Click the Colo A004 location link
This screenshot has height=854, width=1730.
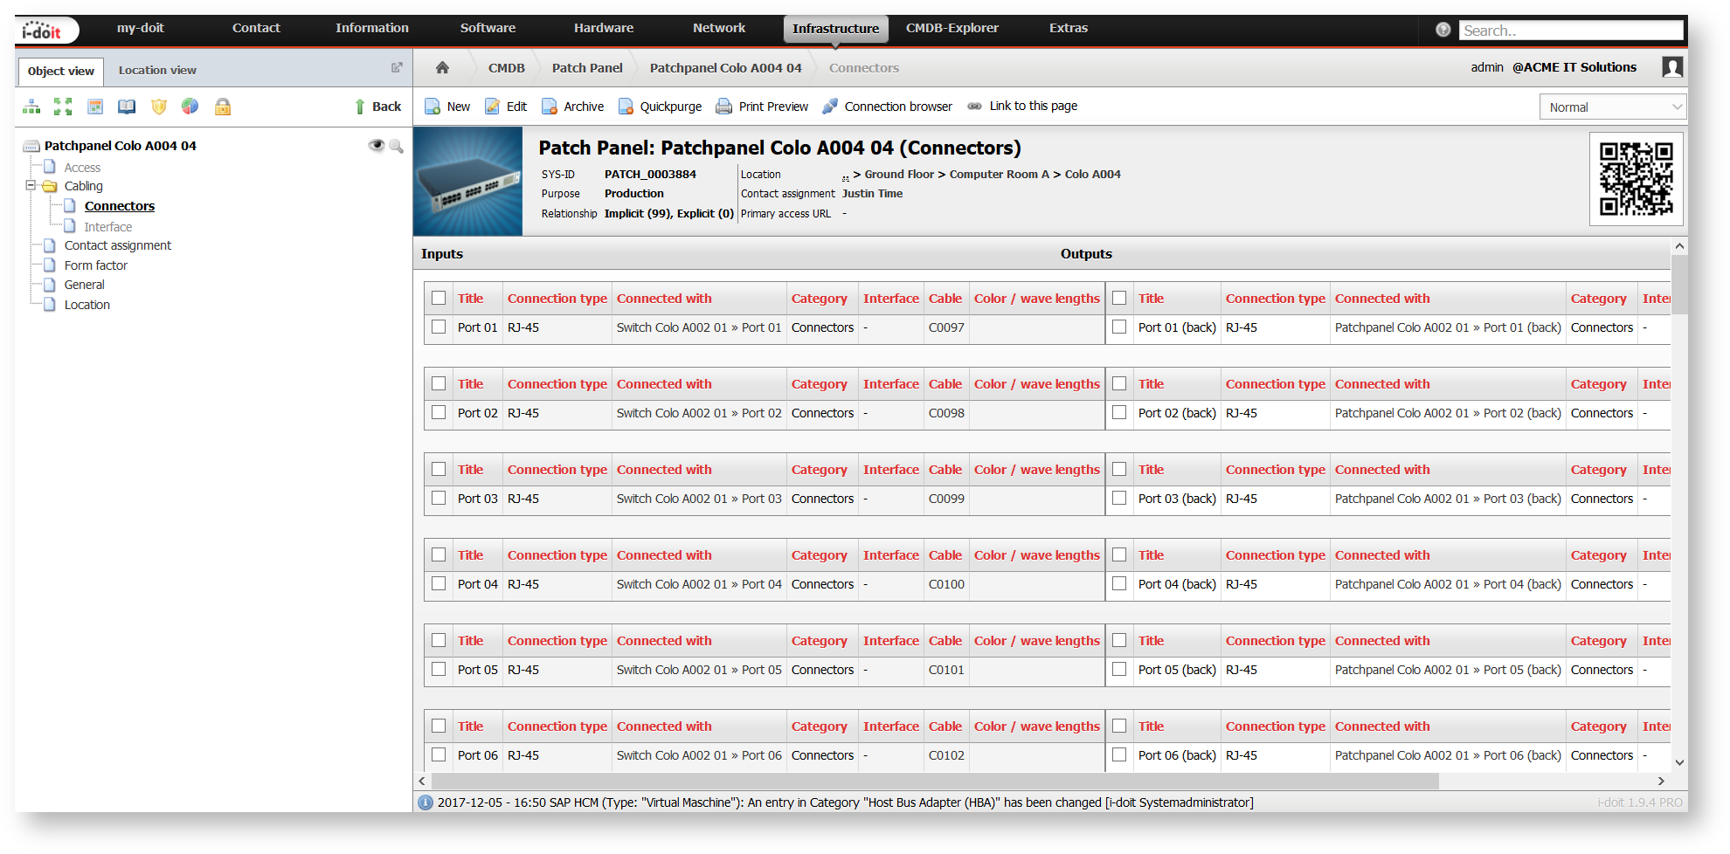point(1092,174)
